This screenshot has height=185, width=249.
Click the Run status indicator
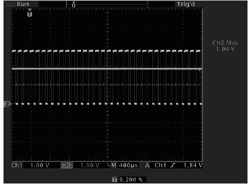coord(23,4)
